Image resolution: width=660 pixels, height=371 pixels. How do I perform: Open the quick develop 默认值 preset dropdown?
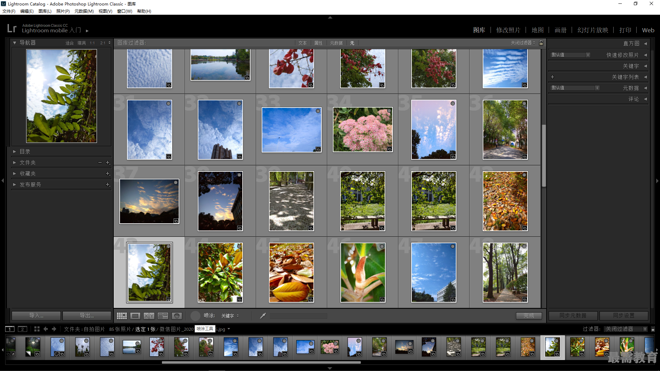570,55
